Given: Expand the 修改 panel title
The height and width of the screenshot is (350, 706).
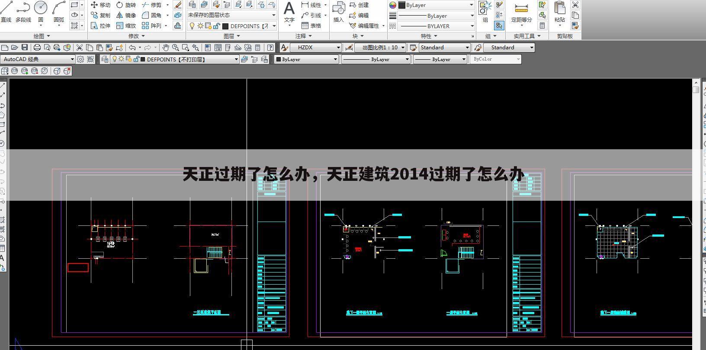Looking at the screenshot, I should (x=137, y=36).
